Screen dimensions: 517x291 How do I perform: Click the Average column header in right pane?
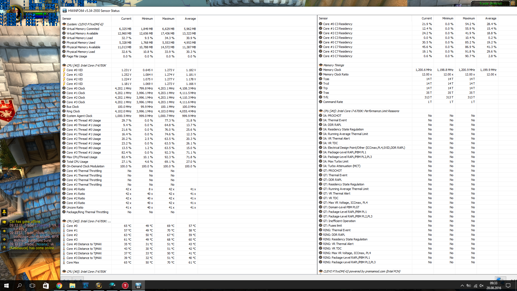coord(487,18)
